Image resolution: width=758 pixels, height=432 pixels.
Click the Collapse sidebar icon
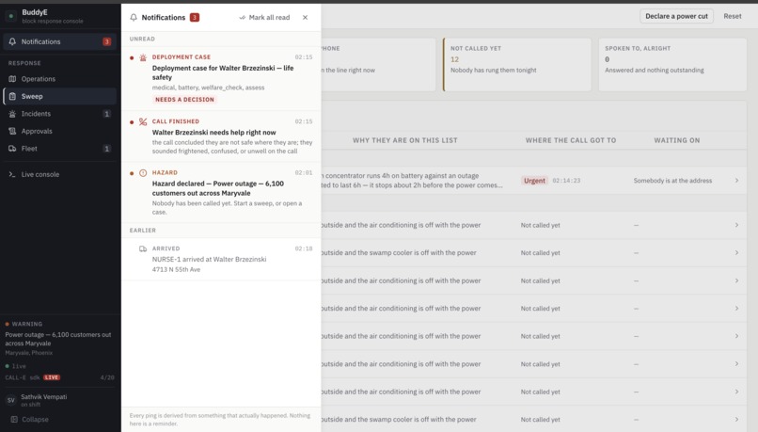point(14,420)
